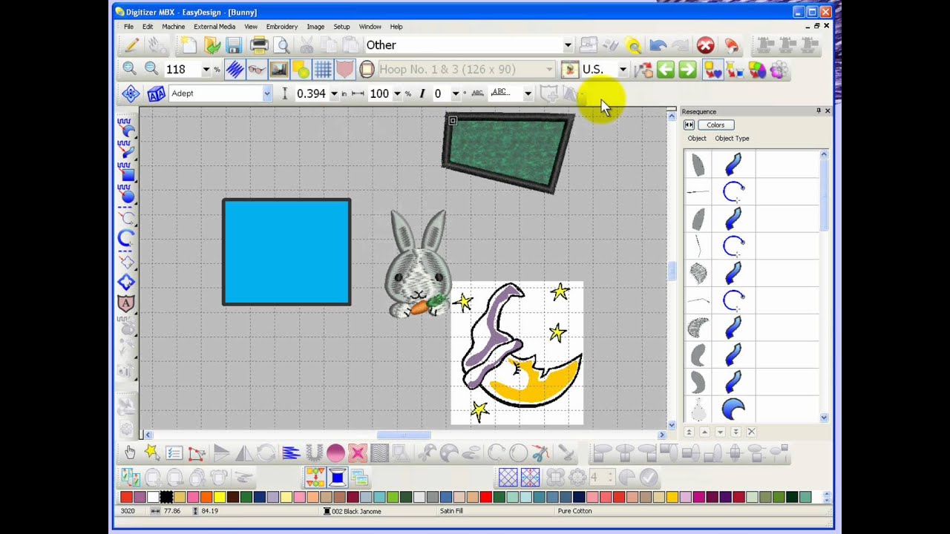Image resolution: width=950 pixels, height=534 pixels.
Task: Click the pink circle fill icon
Action: click(x=335, y=452)
